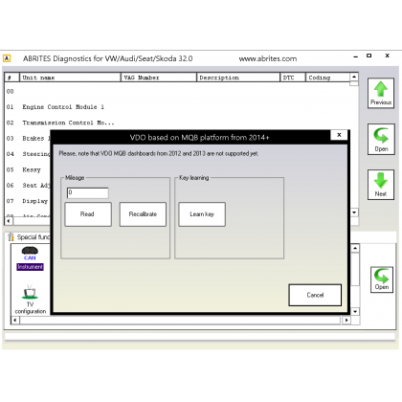Select the 07 Display row
Viewport: 402px width, 402px height.
click(28, 201)
